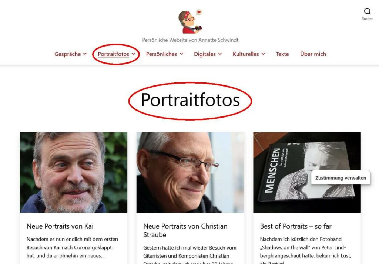The width and height of the screenshot is (379, 264).
Task: Click the Zustimmung verwalten button
Action: pyautogui.click(x=341, y=178)
